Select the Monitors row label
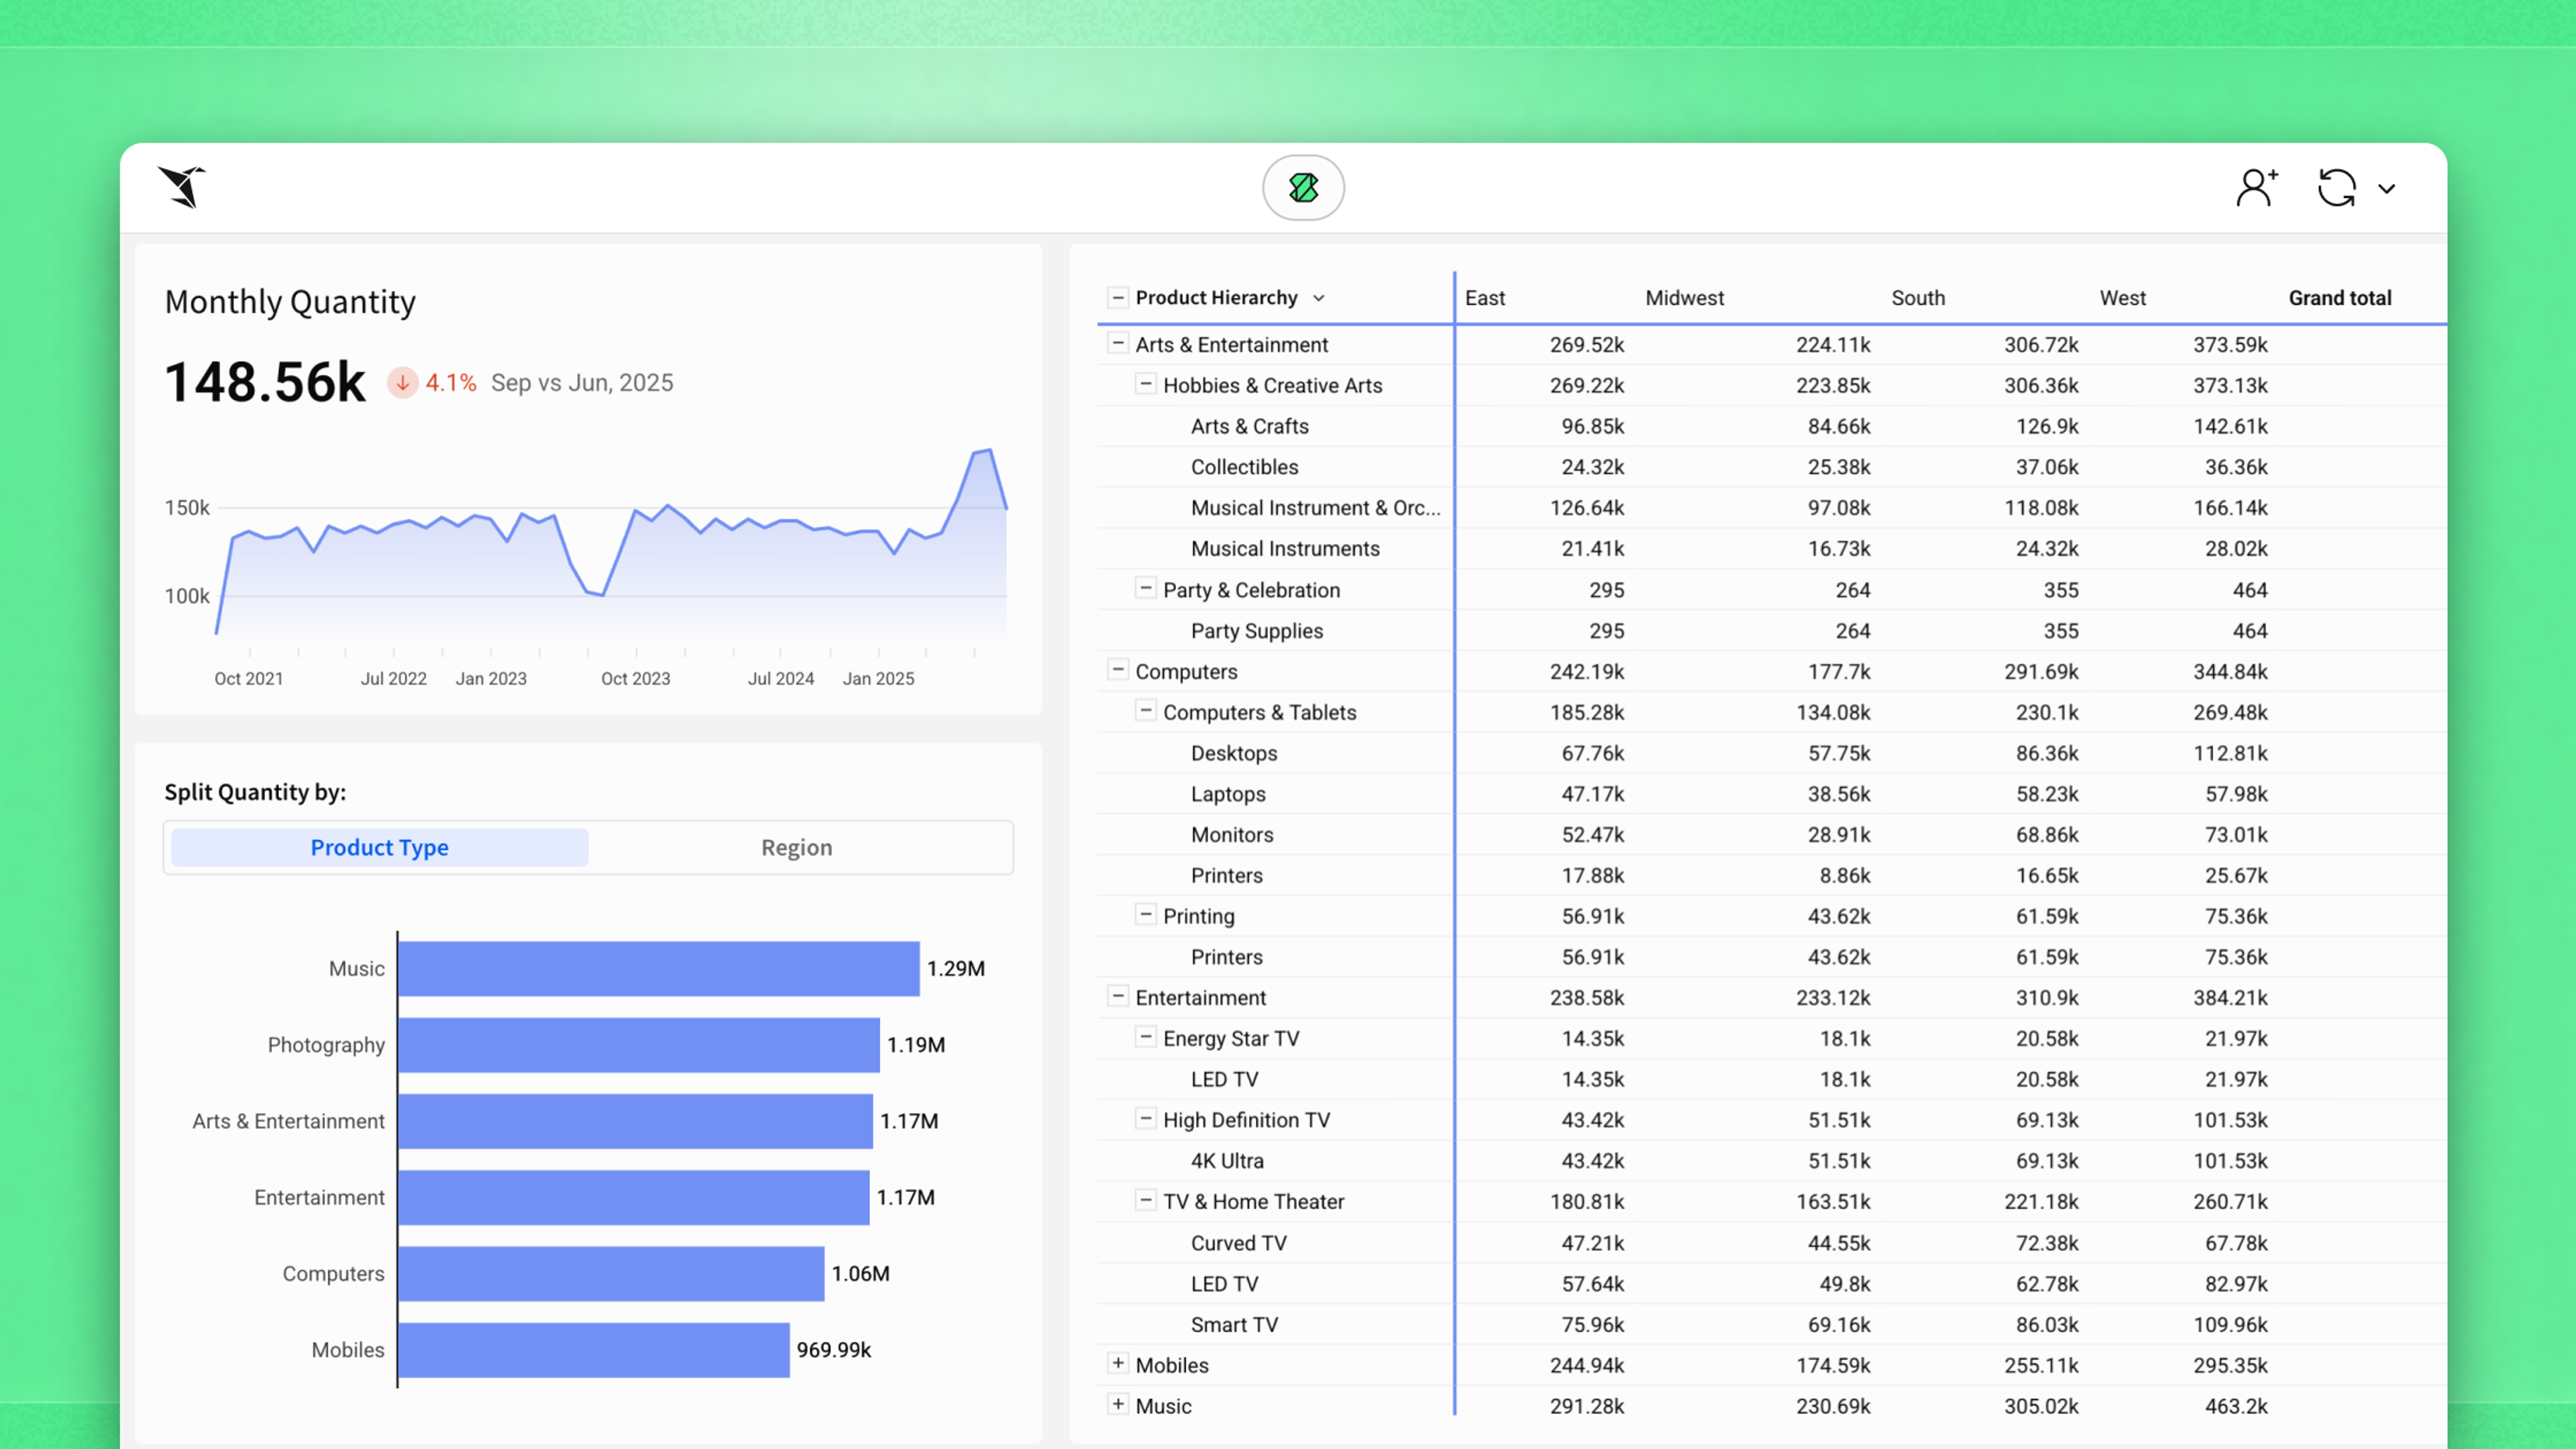 tap(1231, 834)
